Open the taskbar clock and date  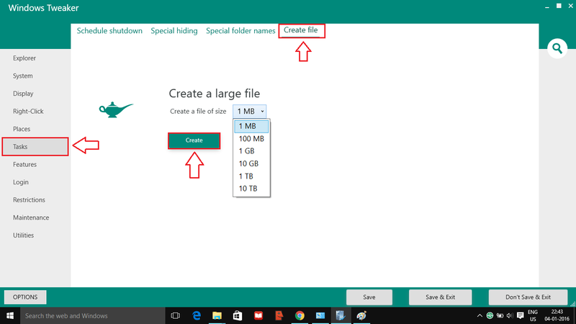click(x=557, y=315)
